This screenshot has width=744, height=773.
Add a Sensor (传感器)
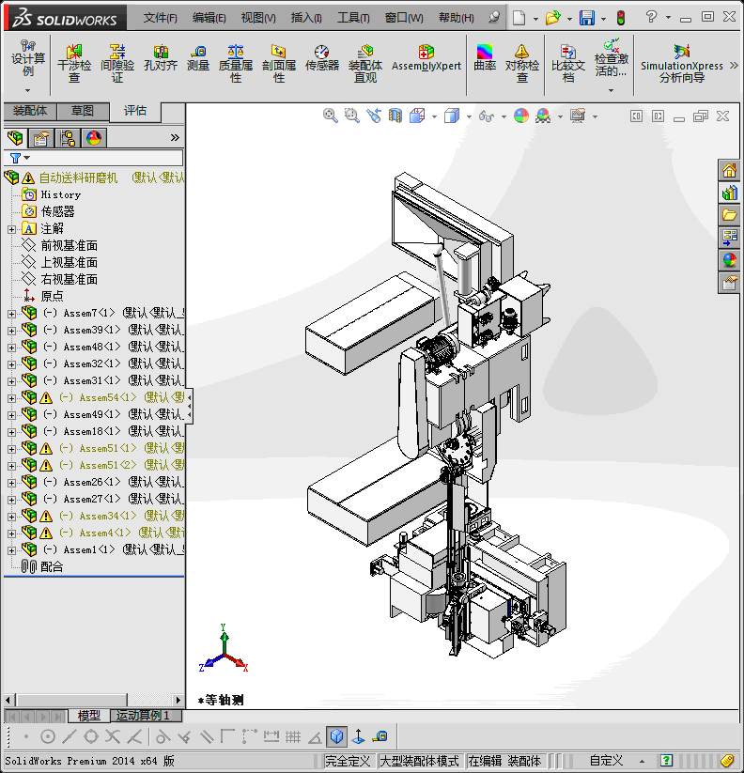(x=322, y=58)
